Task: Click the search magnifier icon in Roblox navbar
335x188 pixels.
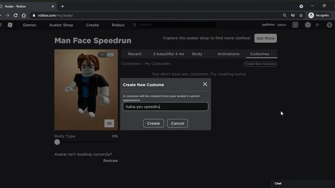Action: tap(135, 25)
